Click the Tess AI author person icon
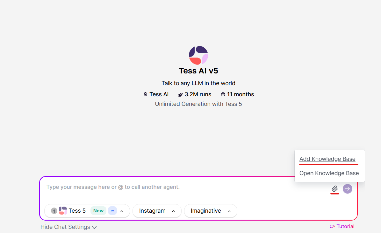 pos(145,94)
